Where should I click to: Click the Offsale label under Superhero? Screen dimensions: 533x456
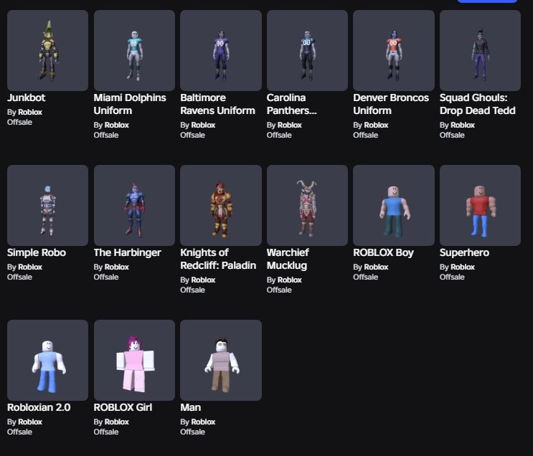(x=452, y=277)
